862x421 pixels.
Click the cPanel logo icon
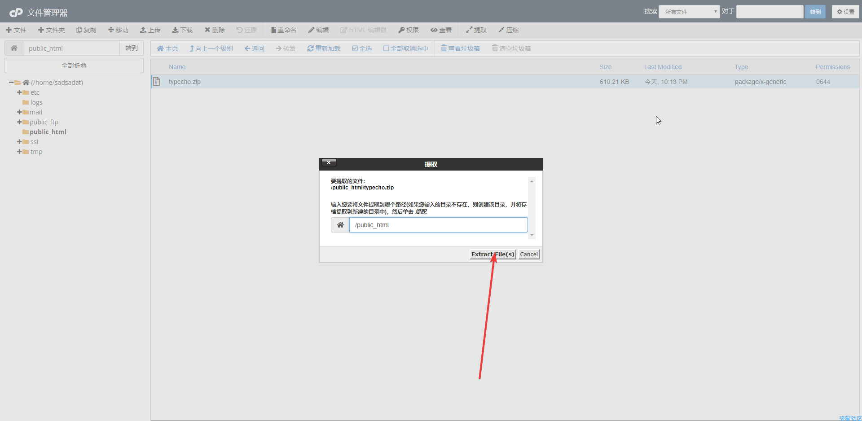tap(16, 13)
